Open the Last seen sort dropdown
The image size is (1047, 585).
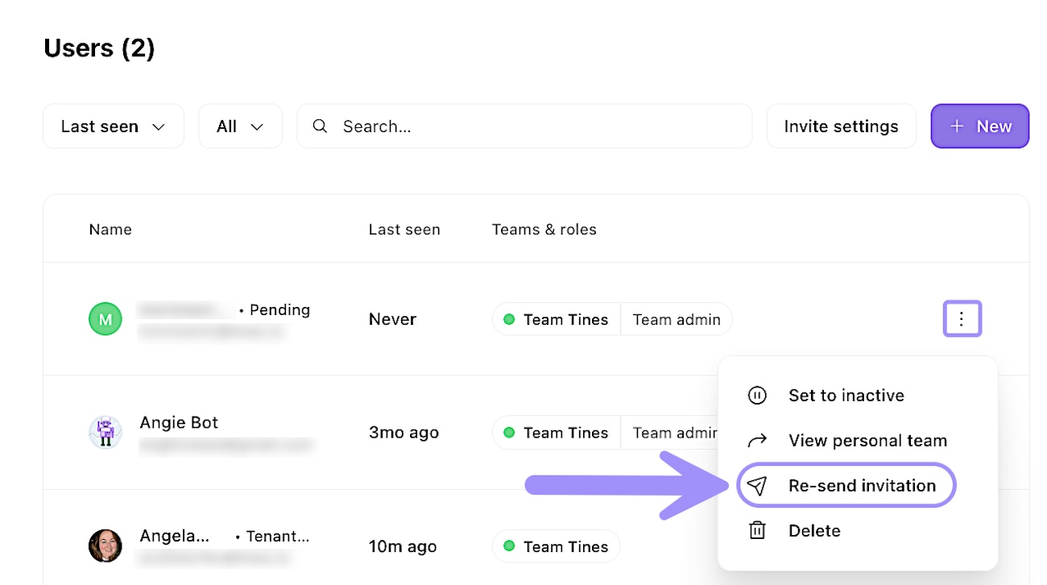(x=114, y=127)
